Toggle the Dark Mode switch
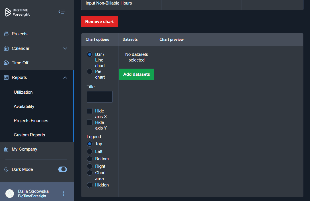 coord(63,169)
